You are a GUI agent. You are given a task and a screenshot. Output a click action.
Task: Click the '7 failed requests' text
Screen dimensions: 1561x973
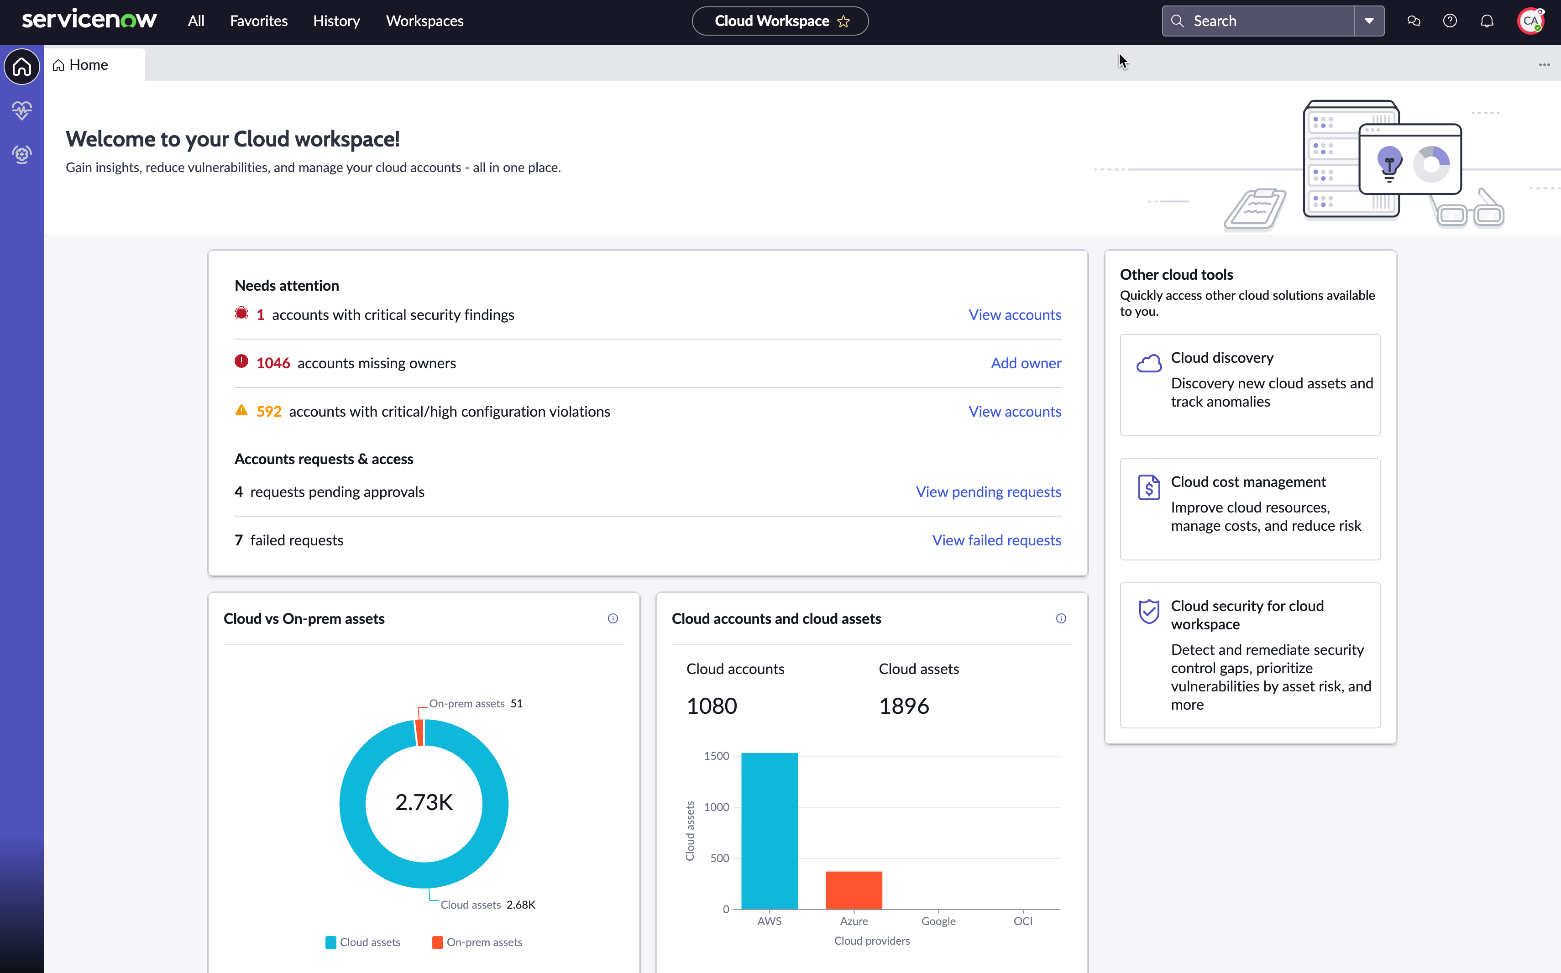click(289, 540)
